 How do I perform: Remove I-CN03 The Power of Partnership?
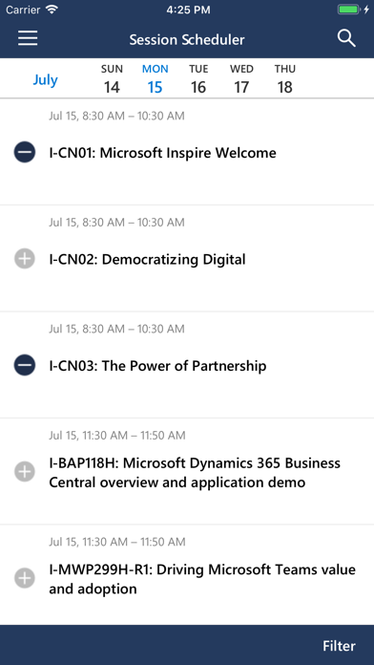tap(25, 365)
